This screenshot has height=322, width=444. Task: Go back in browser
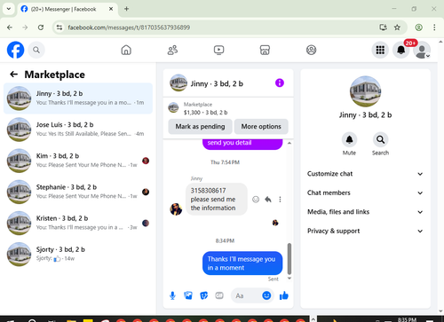pyautogui.click(x=10, y=27)
